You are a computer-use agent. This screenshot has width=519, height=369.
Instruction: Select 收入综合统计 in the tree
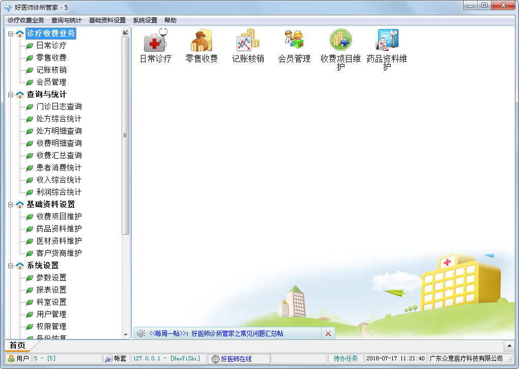59,180
